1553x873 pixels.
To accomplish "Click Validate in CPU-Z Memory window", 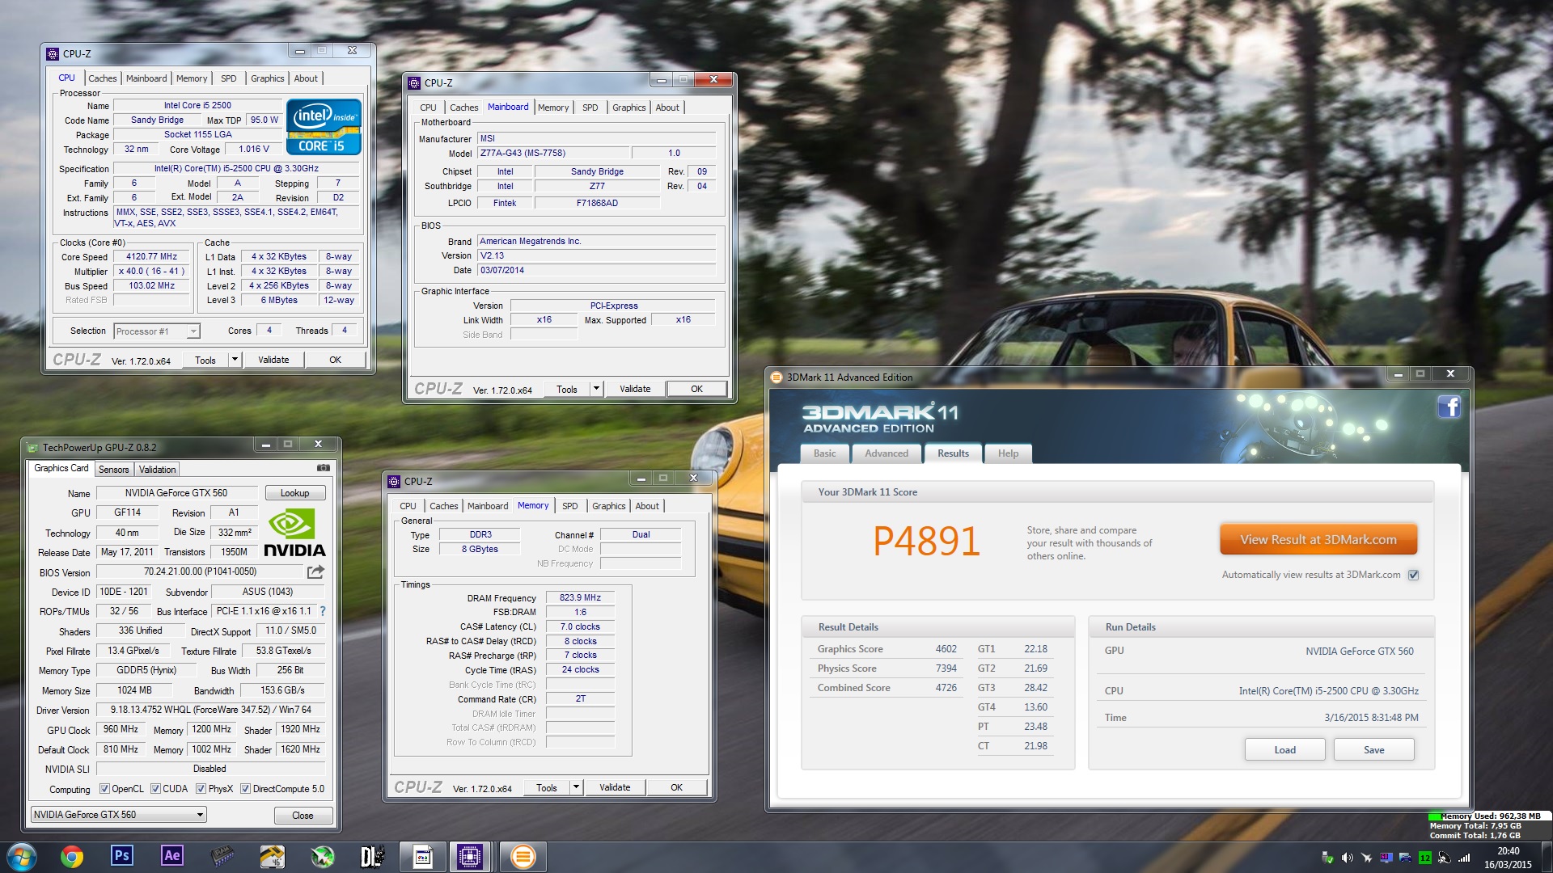I will (x=615, y=787).
